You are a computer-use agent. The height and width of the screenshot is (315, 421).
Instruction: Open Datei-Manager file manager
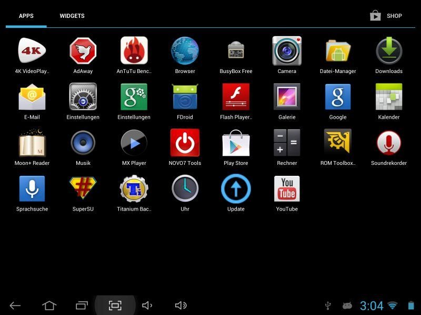[x=338, y=50]
